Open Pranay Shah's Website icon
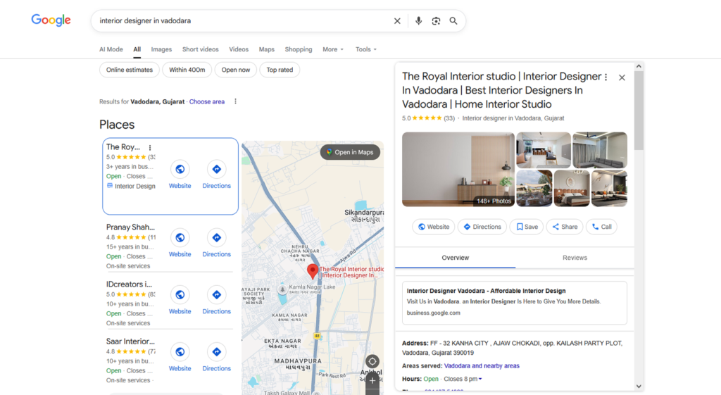This screenshot has height=395, width=721. (180, 237)
